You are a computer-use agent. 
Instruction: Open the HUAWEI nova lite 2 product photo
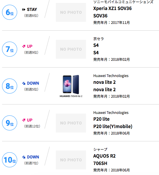[x=71, y=86]
